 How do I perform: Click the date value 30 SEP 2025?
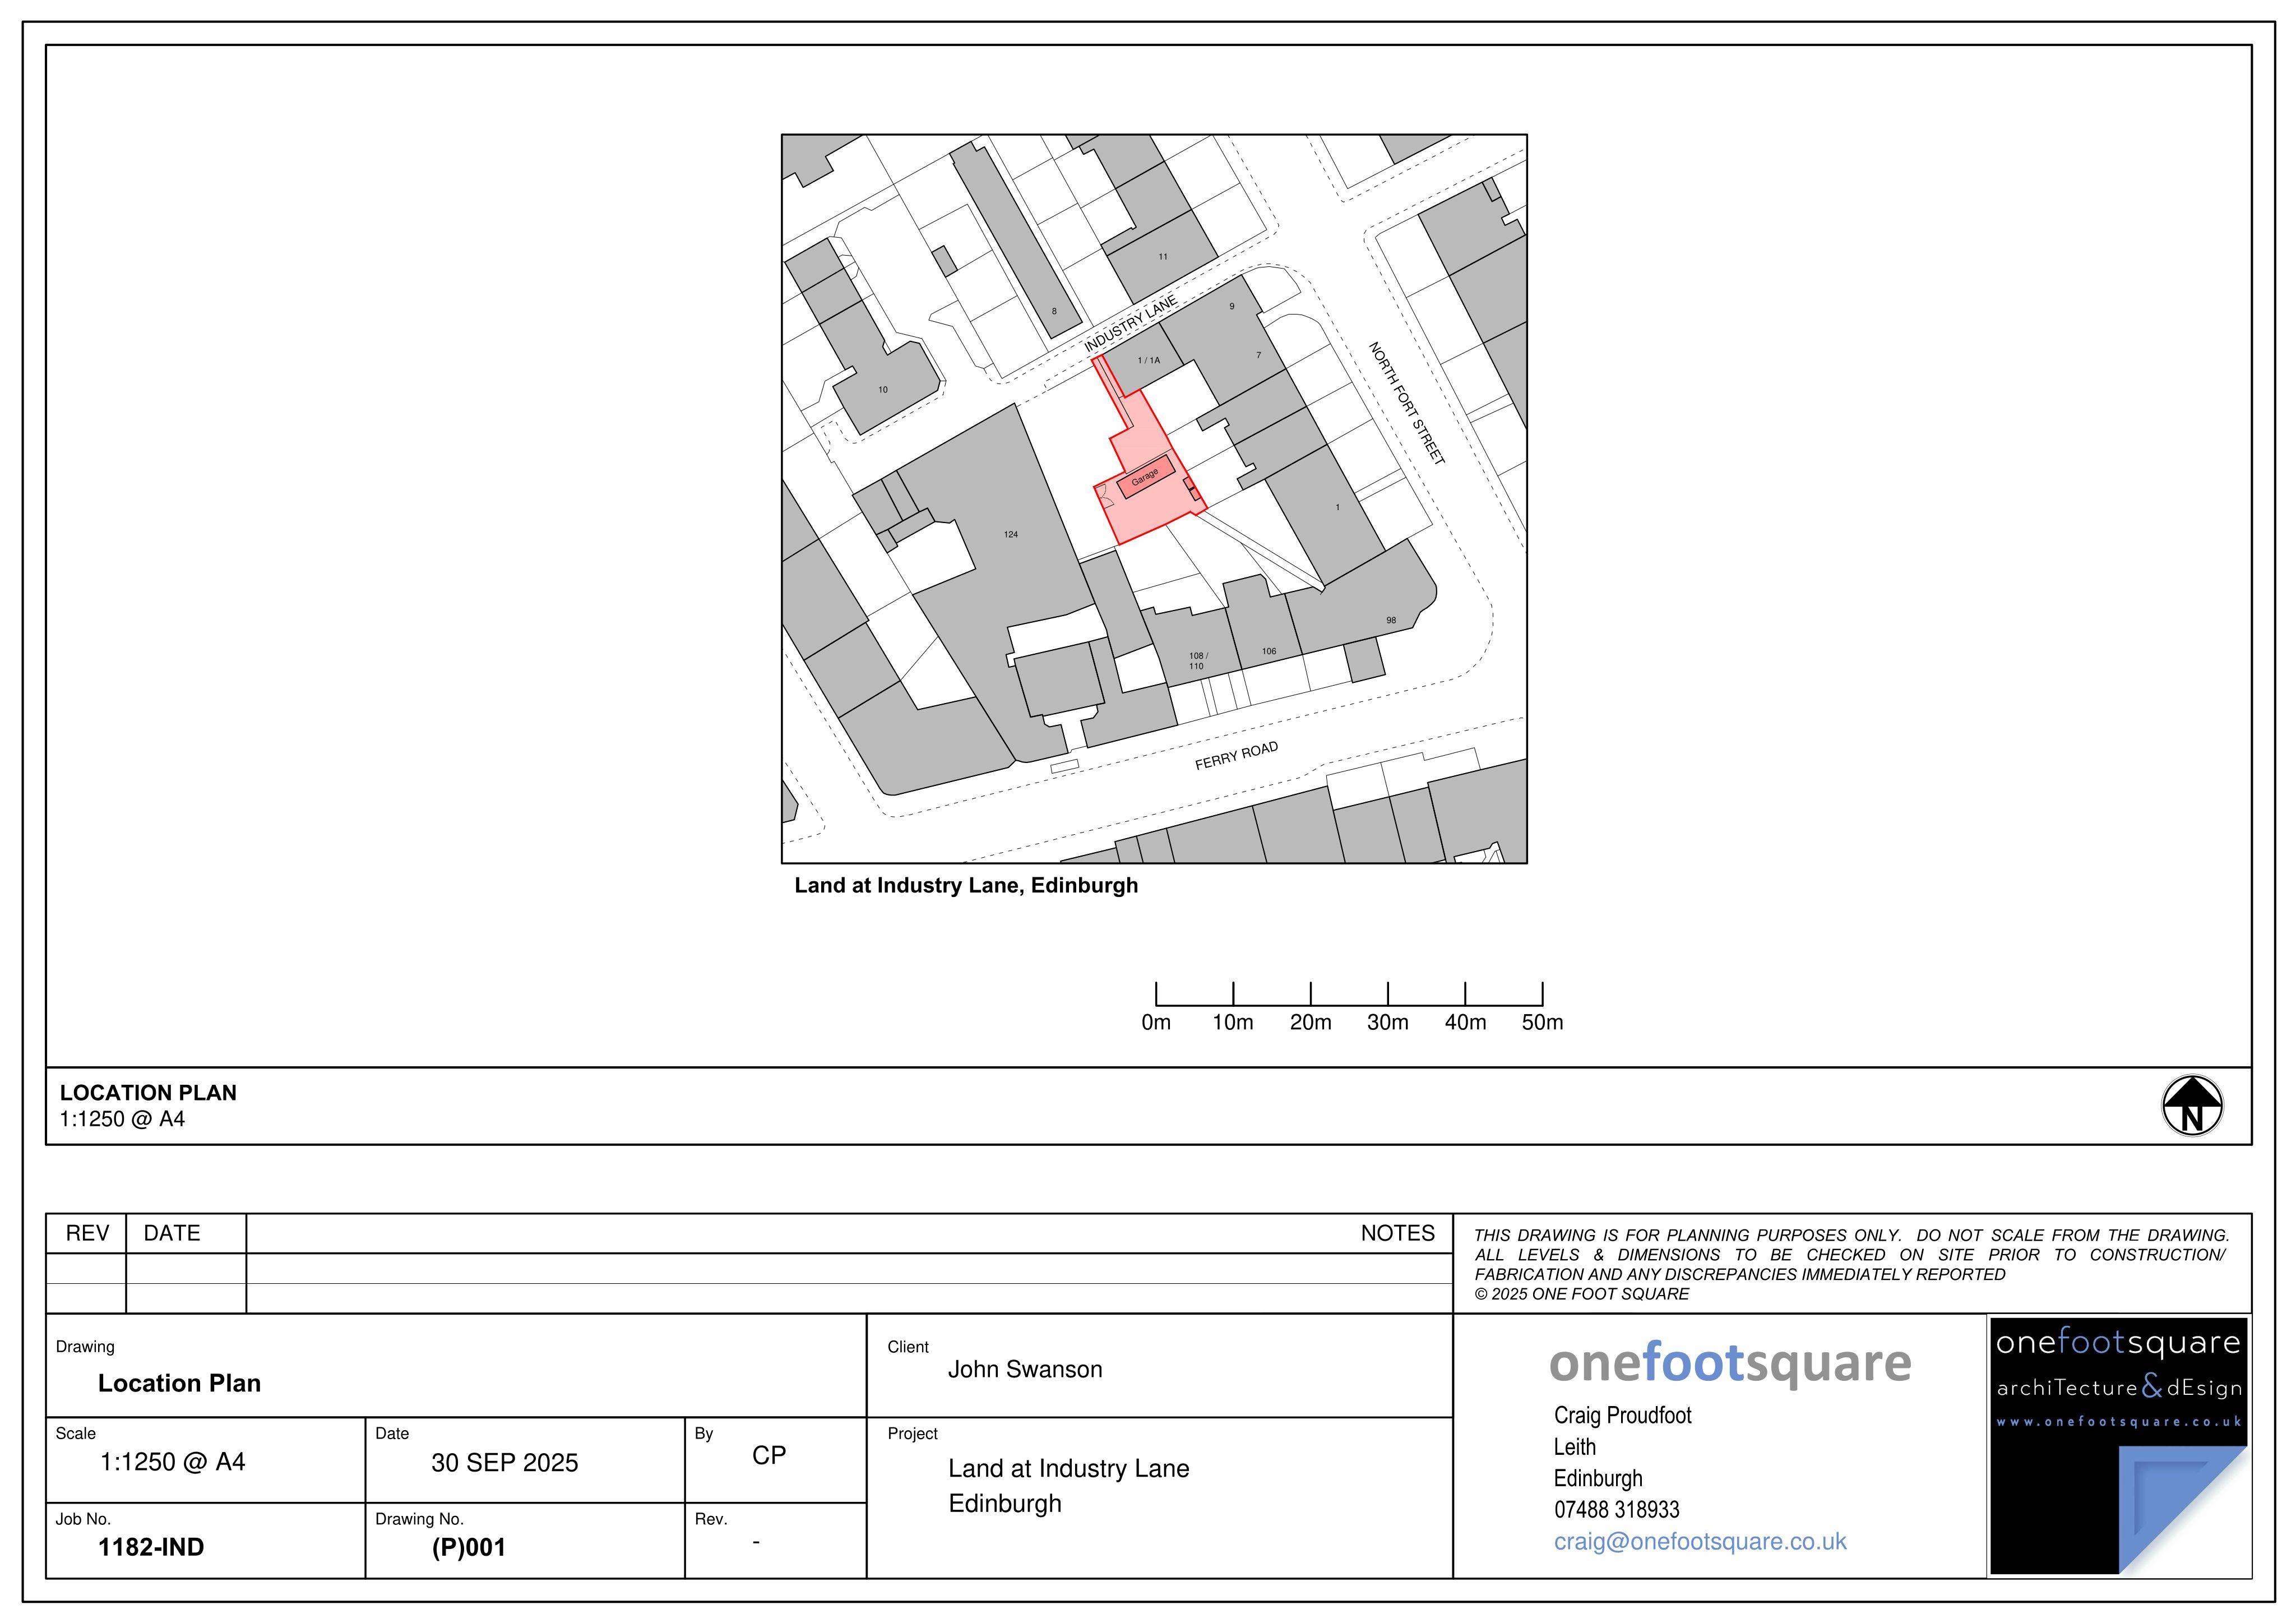[x=504, y=1464]
